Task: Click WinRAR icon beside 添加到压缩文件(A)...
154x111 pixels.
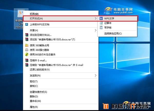Action: [27, 35]
